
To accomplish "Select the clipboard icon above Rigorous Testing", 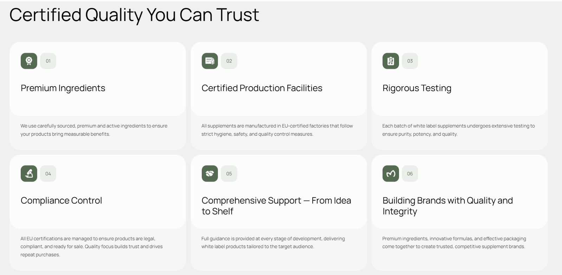I will [x=391, y=61].
